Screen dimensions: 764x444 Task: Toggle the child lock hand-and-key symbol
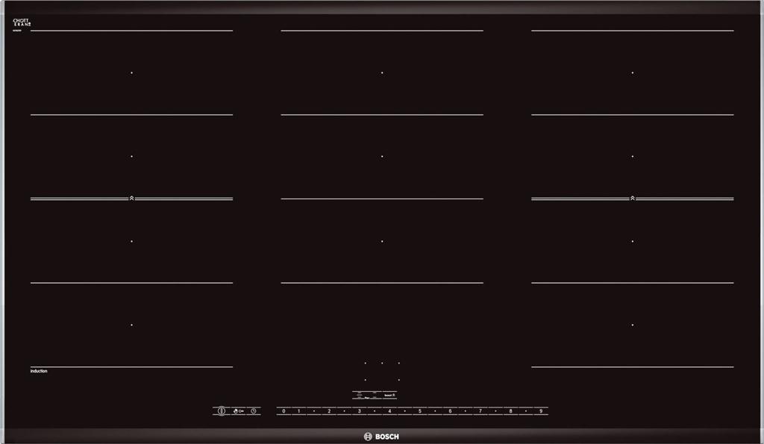click(x=237, y=411)
